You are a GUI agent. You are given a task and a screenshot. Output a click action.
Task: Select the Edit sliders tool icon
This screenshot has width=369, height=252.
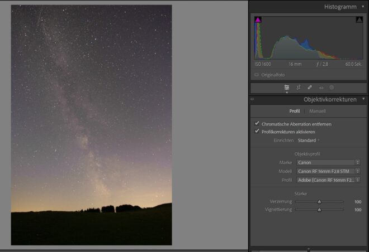[287, 88]
